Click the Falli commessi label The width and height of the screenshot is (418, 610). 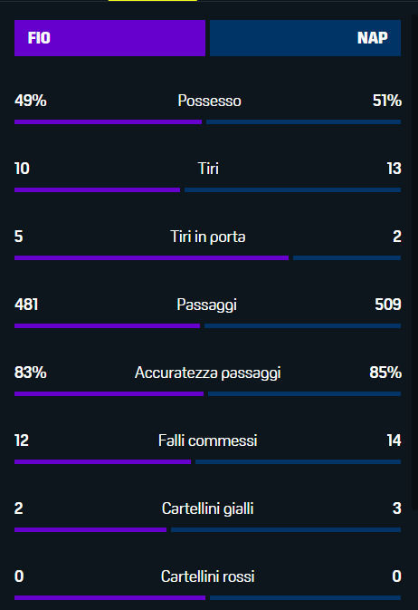pos(208,441)
